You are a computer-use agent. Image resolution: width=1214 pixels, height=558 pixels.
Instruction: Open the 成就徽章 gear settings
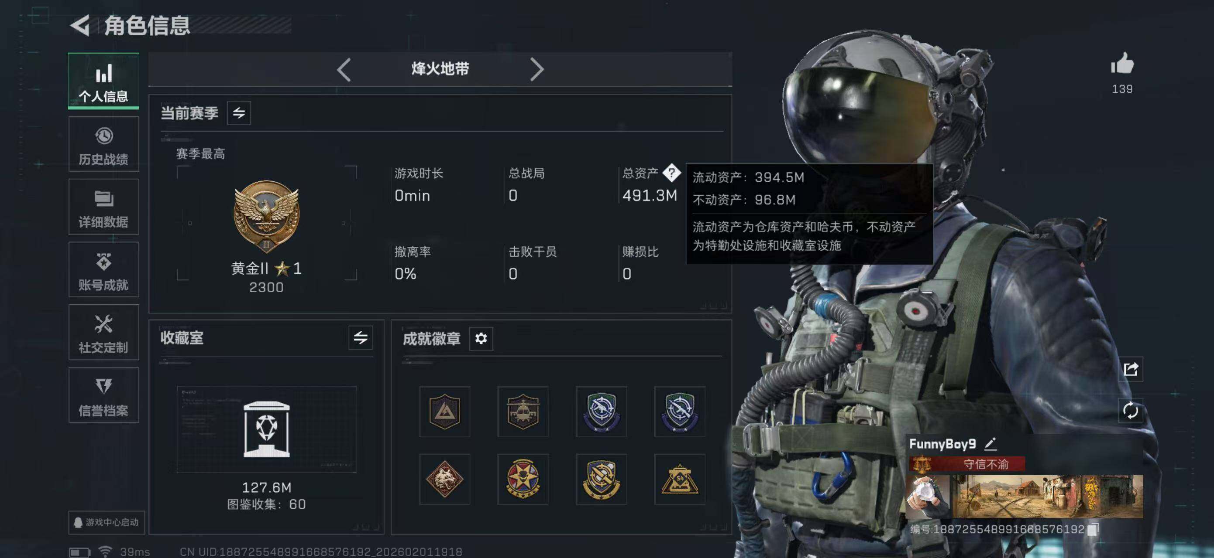pyautogui.click(x=481, y=338)
